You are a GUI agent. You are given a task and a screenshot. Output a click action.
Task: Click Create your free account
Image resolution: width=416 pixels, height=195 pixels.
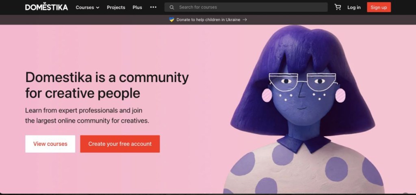tap(120, 144)
